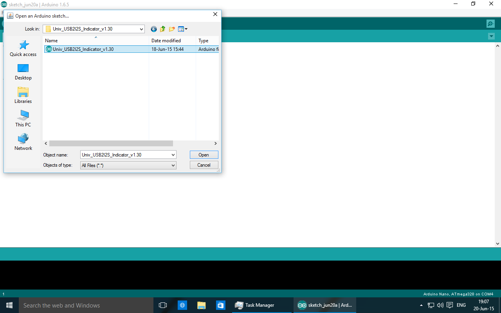
Task: Open the clock showing 19:07
Action: 484,305
